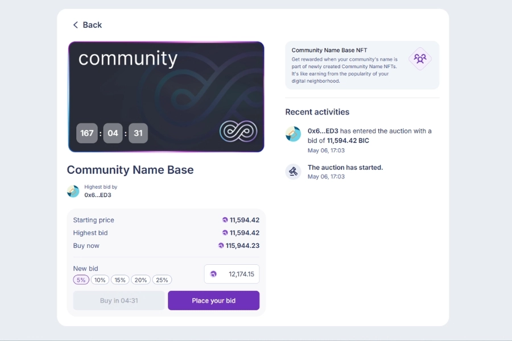This screenshot has width=512, height=341.
Task: Click the timestamp under the 0x6...ED3 bid entry
Action: pyautogui.click(x=326, y=151)
